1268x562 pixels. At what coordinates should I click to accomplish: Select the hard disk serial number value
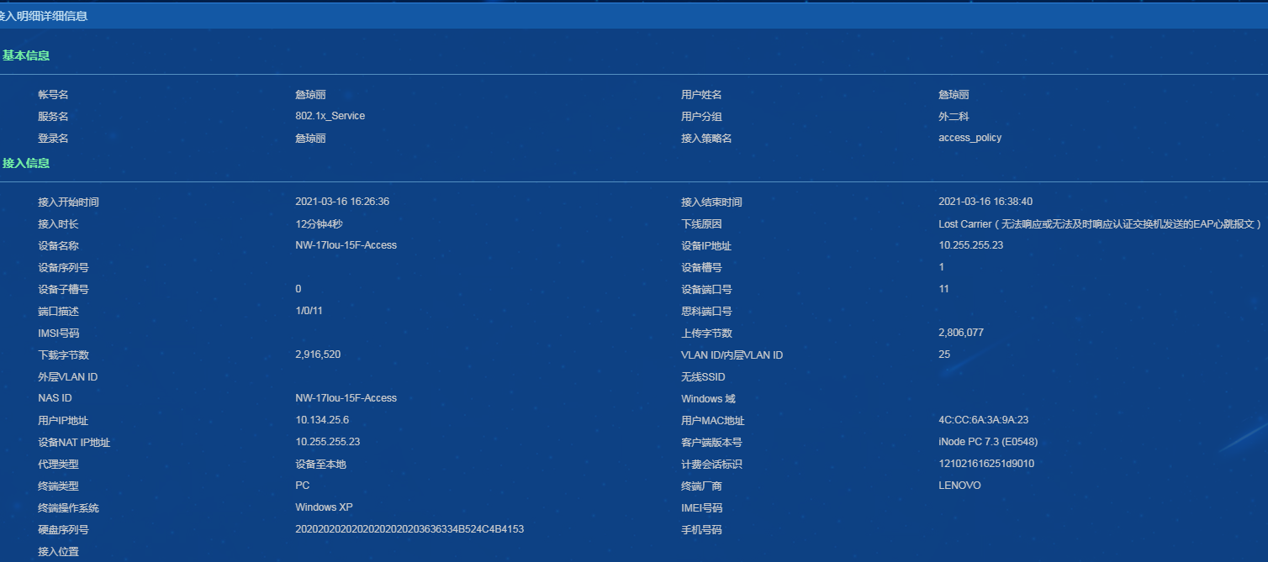point(409,529)
